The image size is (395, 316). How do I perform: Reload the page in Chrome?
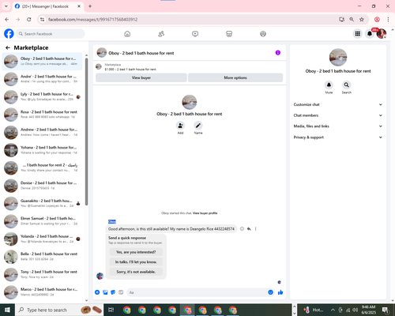(x=29, y=19)
